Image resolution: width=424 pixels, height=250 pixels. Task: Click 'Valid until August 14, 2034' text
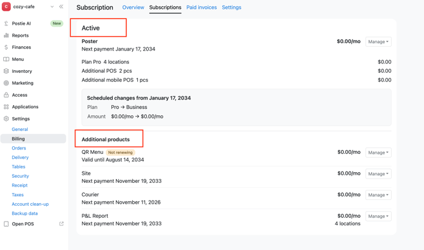pos(113,160)
